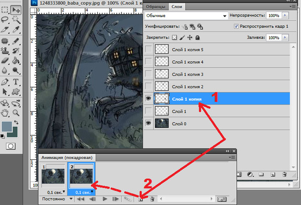Create a new layer from Слои panel bottom
301x205 pixels.
pyautogui.click(x=273, y=174)
